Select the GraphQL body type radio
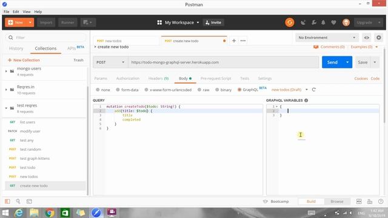The height and width of the screenshot is (218, 388). click(239, 90)
